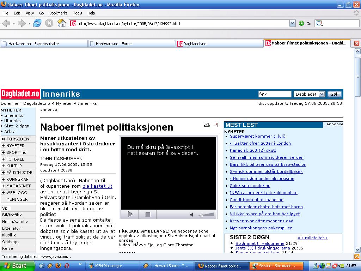Click the Firefox quick launch icon

point(58,265)
